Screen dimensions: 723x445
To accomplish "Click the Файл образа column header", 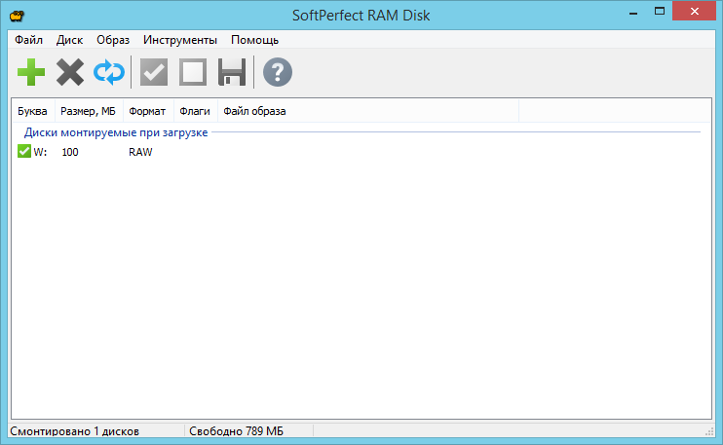I will (254, 111).
